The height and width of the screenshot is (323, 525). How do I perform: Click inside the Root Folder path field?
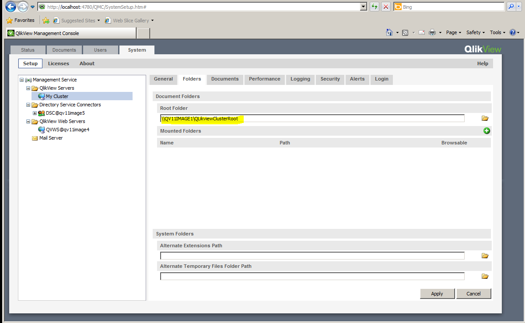[x=306, y=119]
